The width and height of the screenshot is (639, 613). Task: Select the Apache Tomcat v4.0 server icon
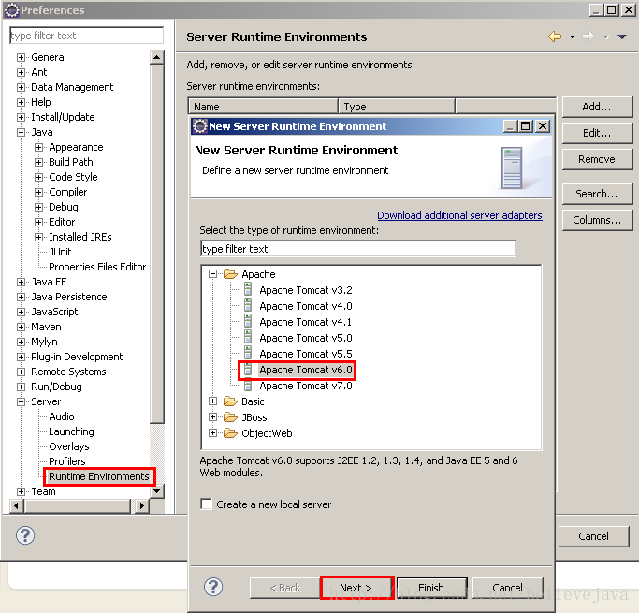pos(248,306)
